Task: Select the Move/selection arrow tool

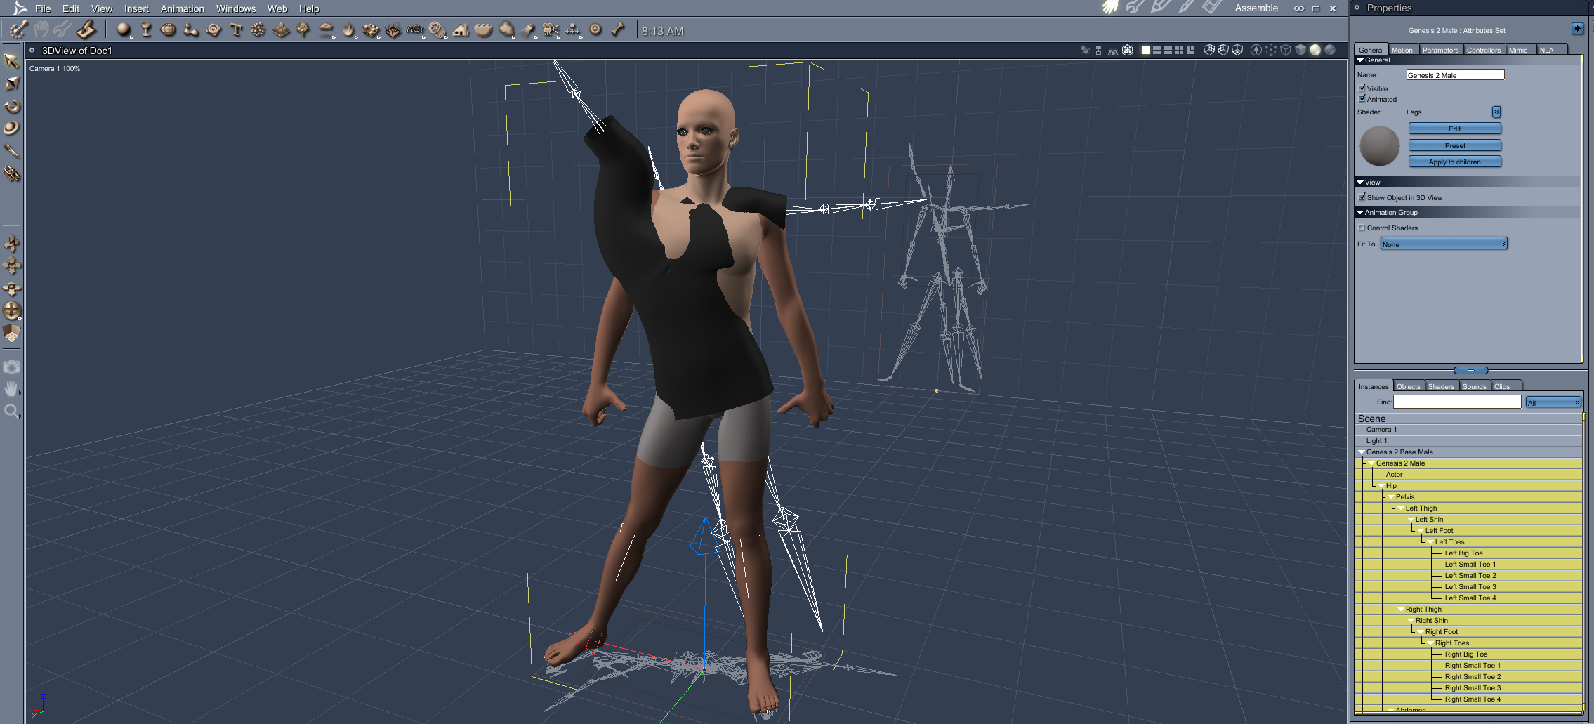Action: pos(11,61)
